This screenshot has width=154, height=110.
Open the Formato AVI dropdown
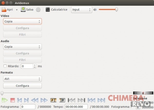click(x=22, y=79)
